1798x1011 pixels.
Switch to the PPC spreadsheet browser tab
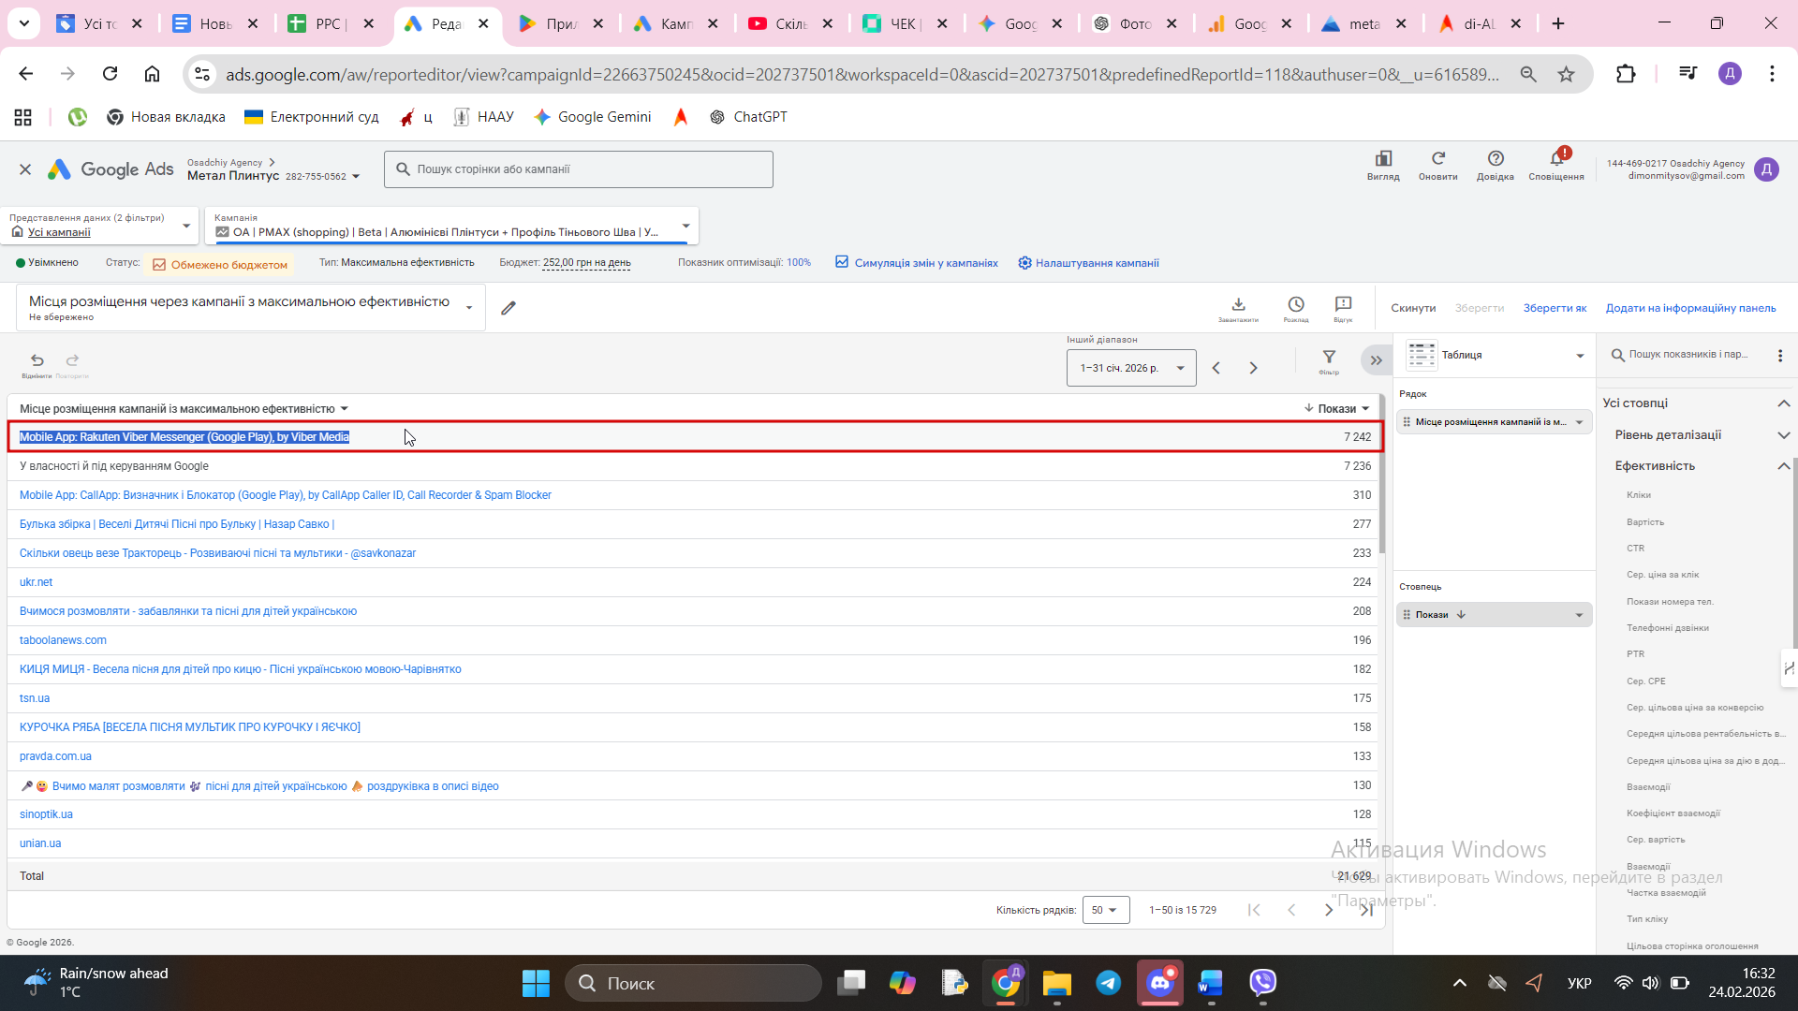pos(328,23)
